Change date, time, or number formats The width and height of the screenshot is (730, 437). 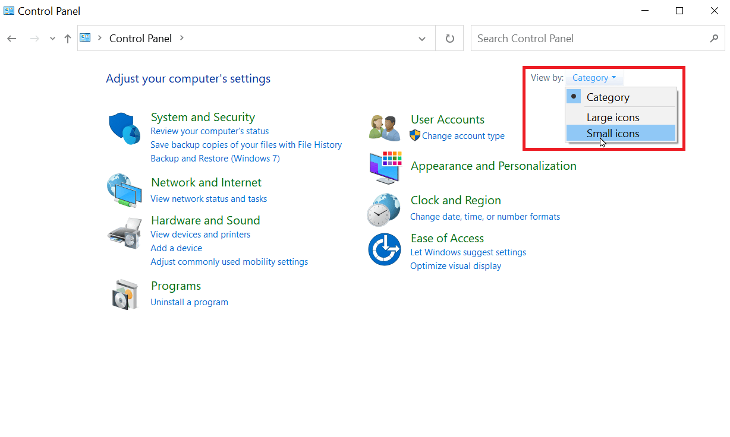pos(485,217)
